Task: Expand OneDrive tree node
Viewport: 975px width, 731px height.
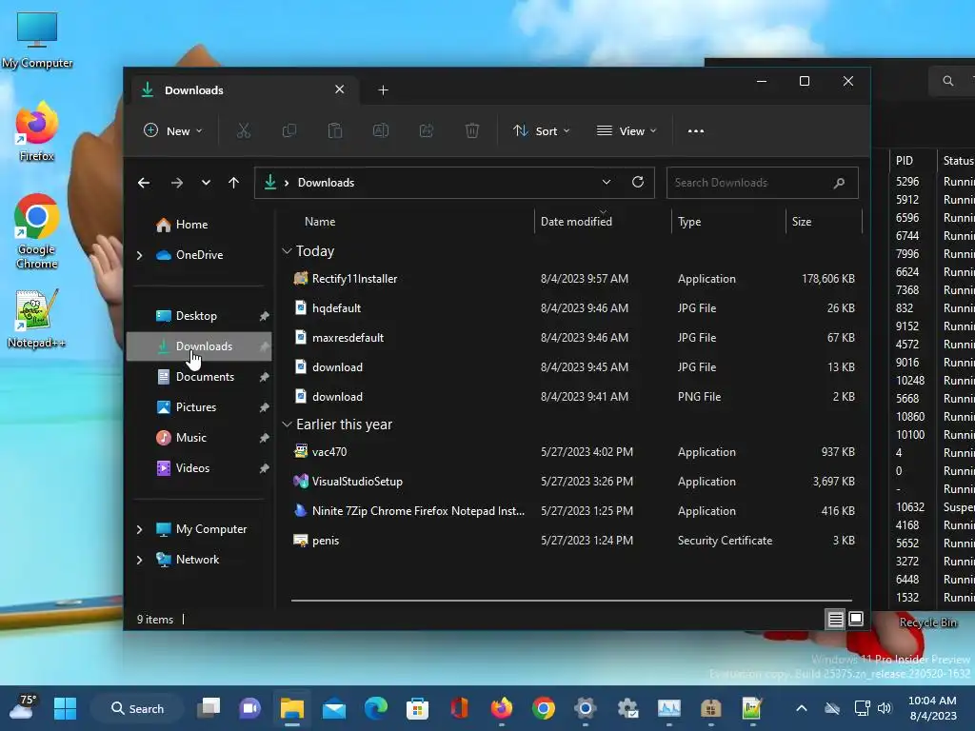Action: (139, 255)
